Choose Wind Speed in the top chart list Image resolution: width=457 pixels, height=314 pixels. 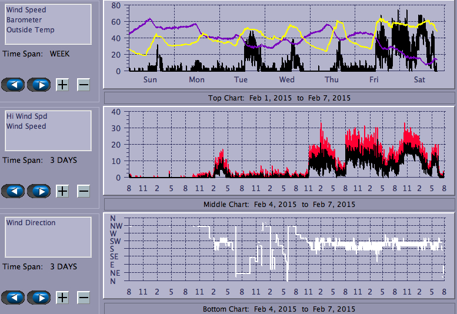point(26,10)
